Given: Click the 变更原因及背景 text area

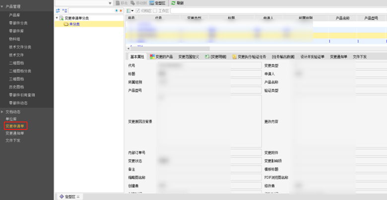Looking at the screenshot, I should point(209,121).
